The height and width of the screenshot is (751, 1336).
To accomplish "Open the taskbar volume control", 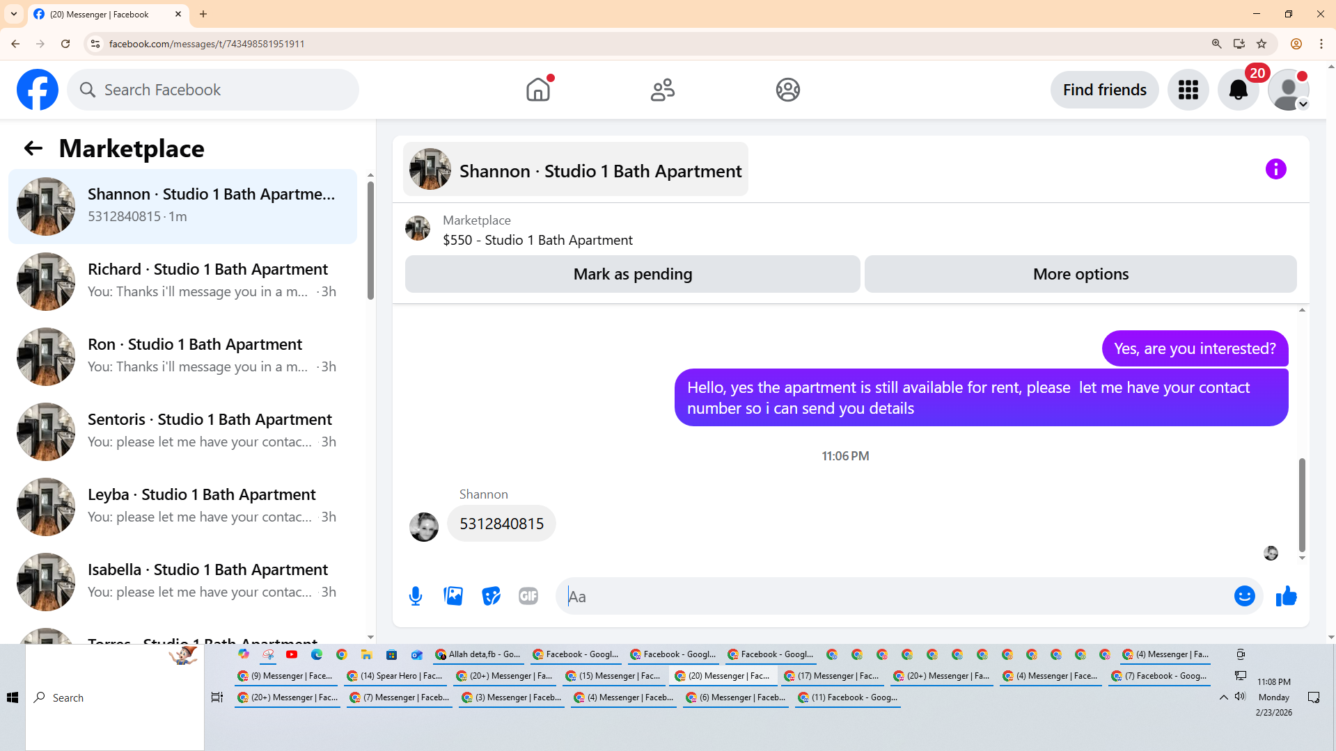I will [1240, 697].
